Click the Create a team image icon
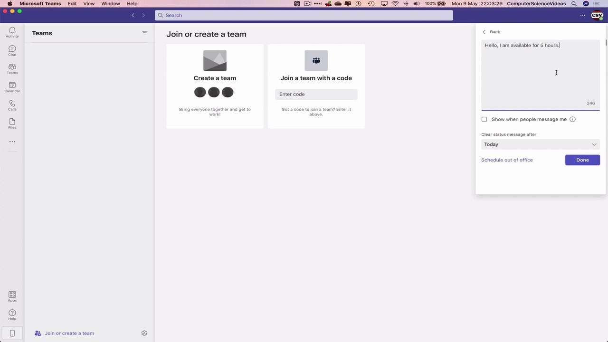Screen dimensions: 608x342 [x=215, y=60]
